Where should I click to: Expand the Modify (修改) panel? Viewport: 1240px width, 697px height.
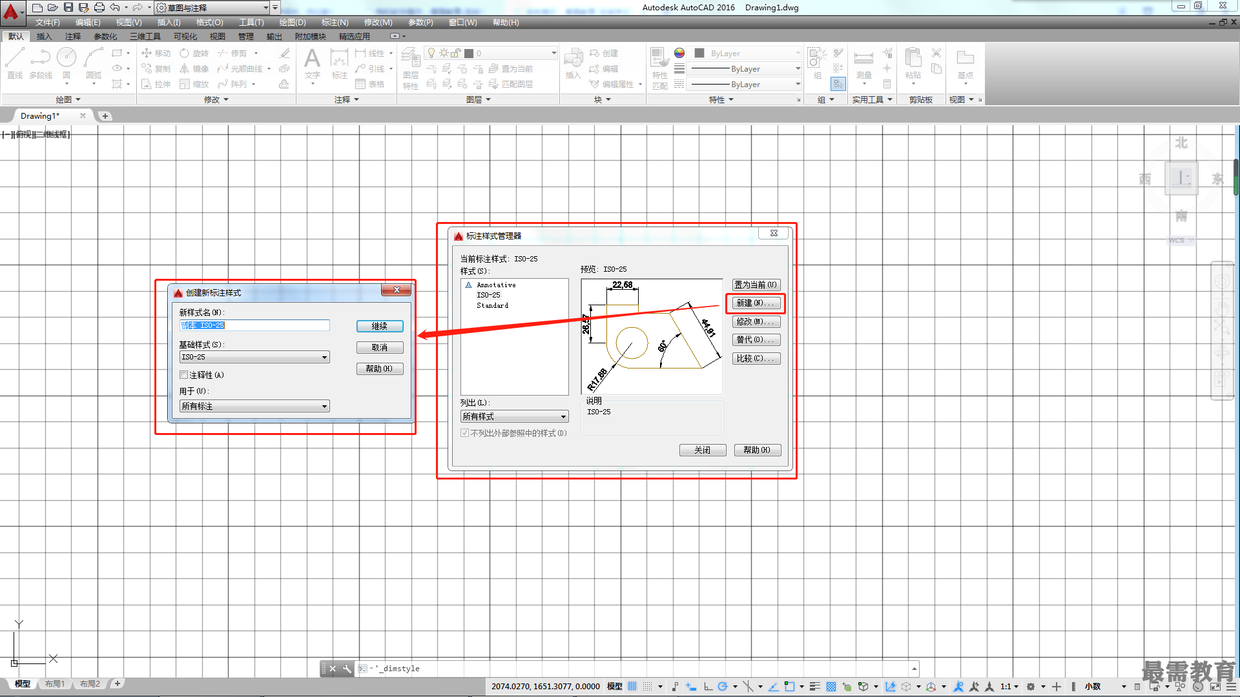point(216,99)
